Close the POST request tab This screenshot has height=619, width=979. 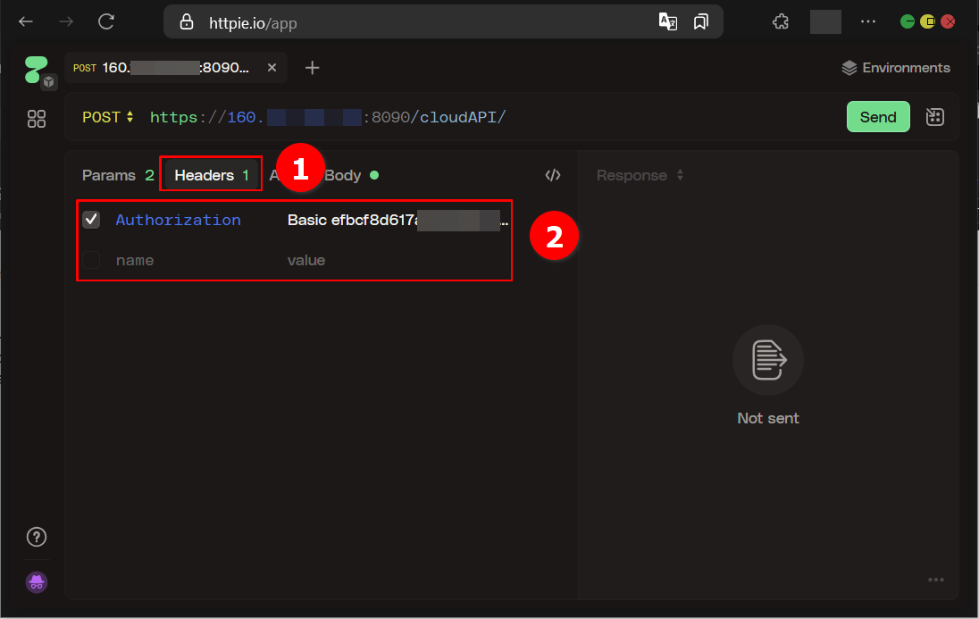(x=272, y=68)
